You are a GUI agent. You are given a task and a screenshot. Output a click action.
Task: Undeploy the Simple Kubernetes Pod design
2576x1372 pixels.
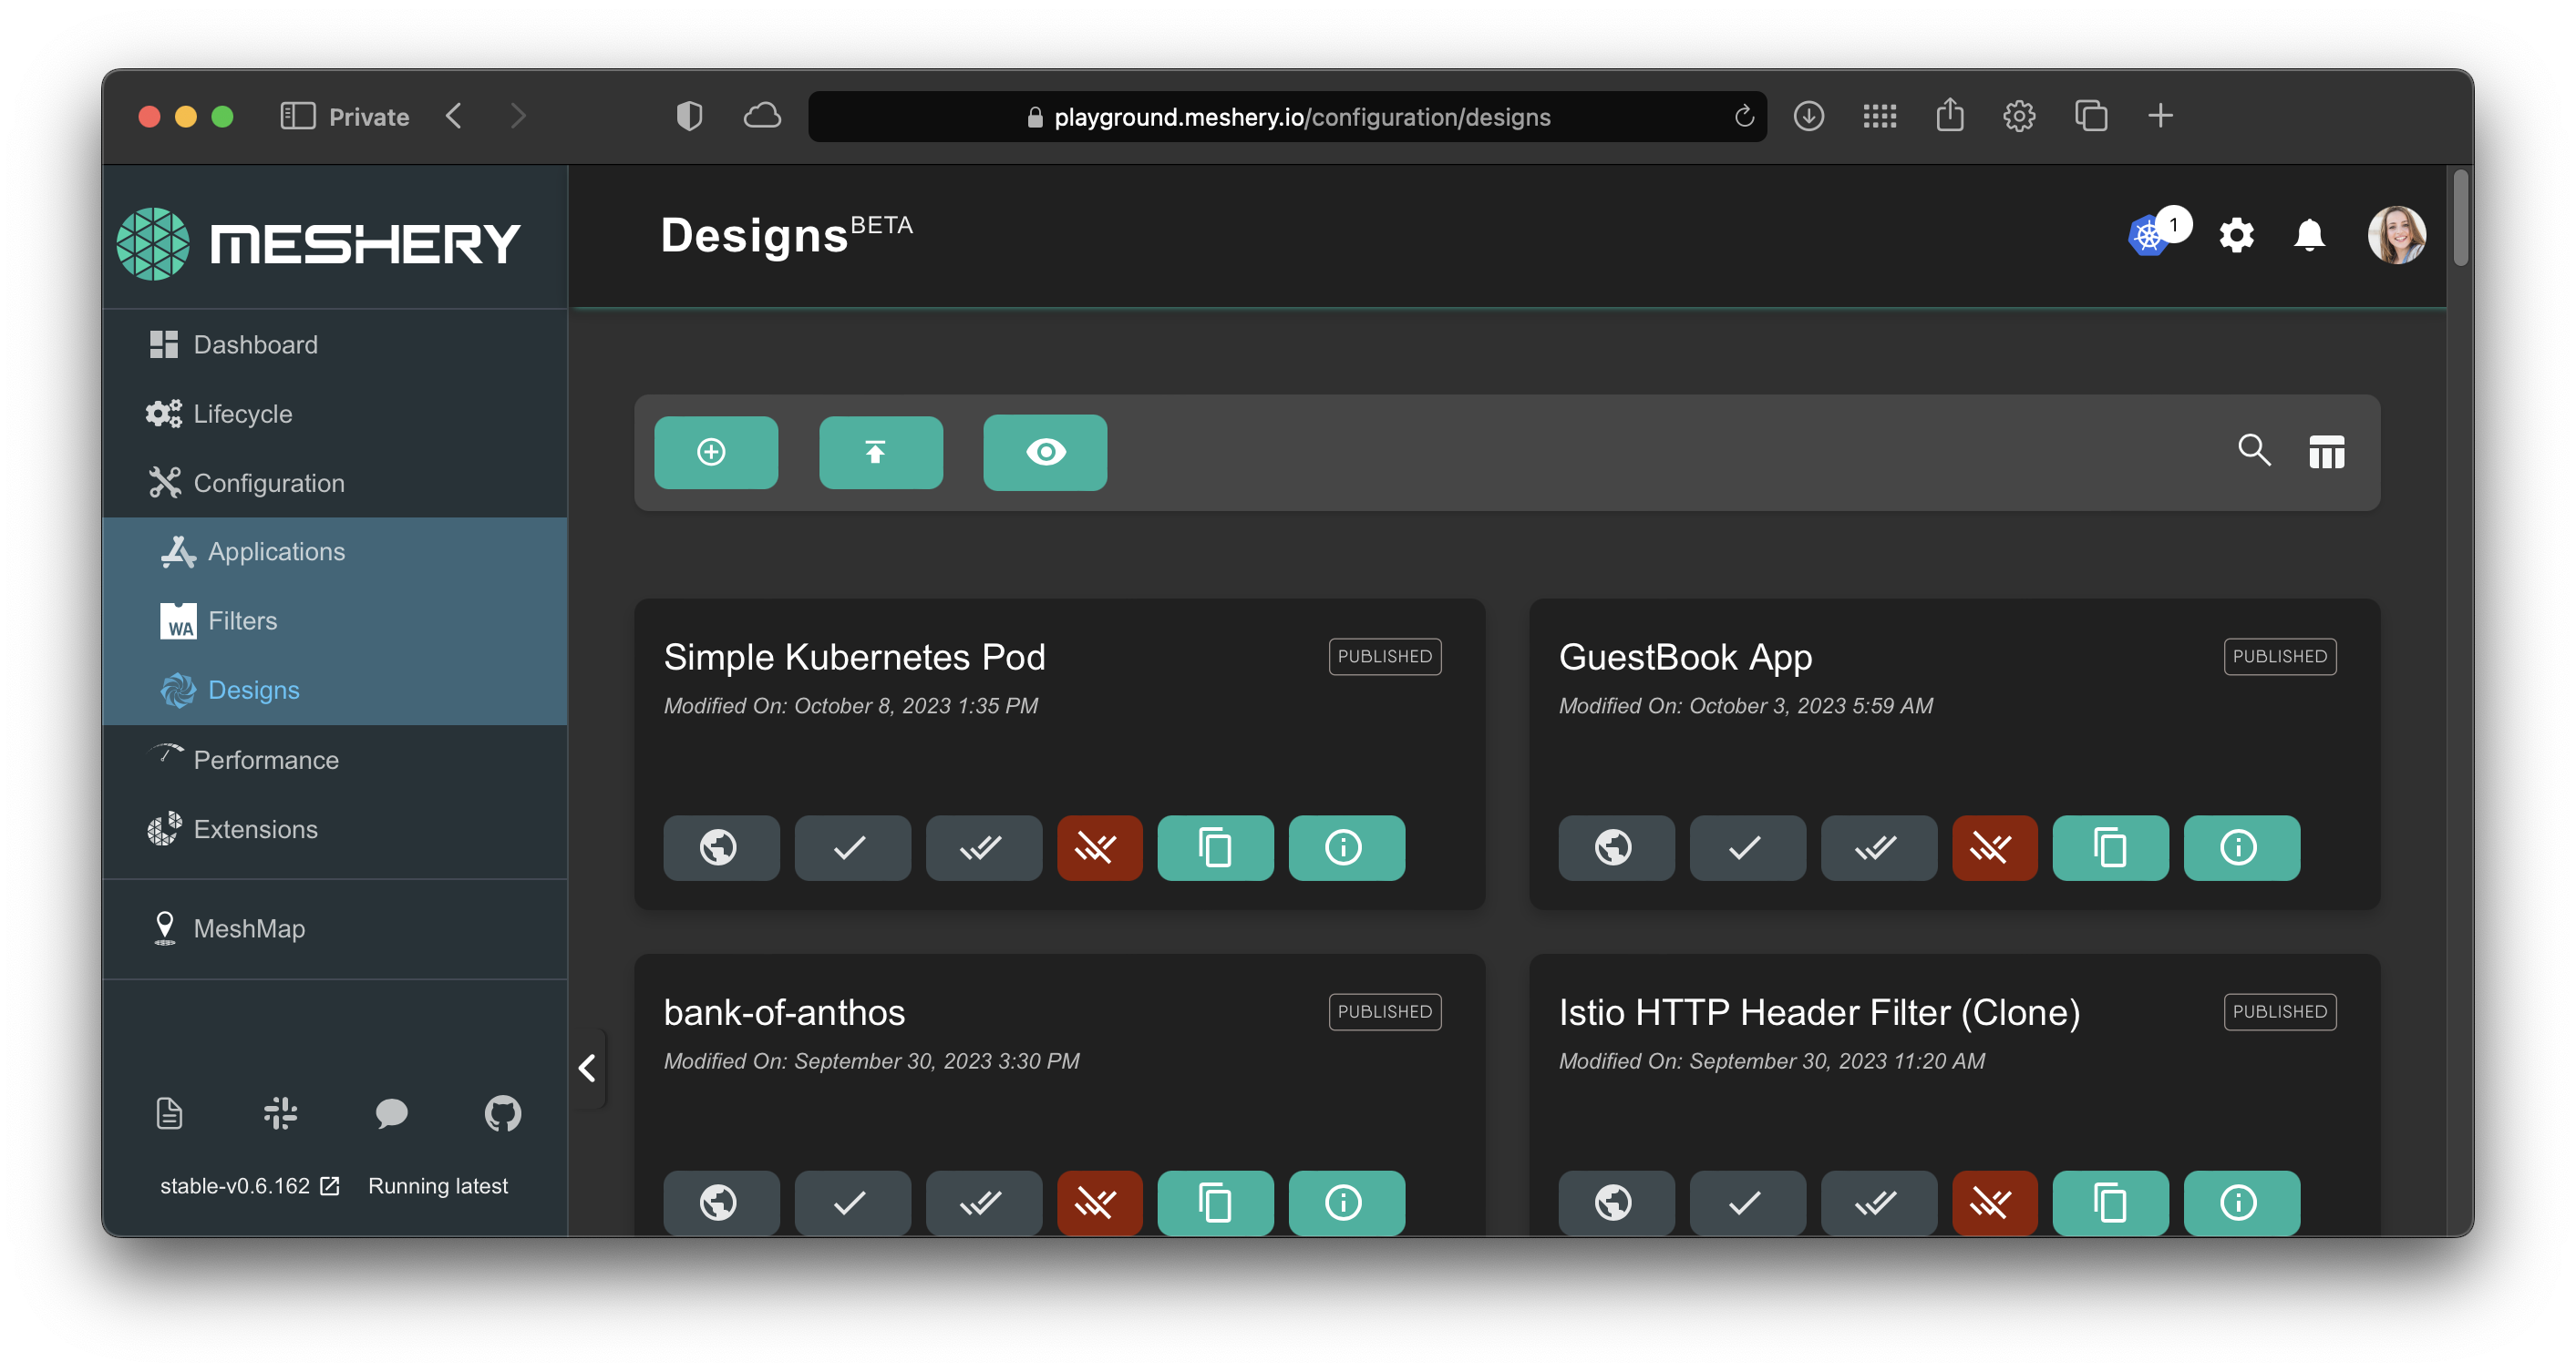click(1098, 847)
